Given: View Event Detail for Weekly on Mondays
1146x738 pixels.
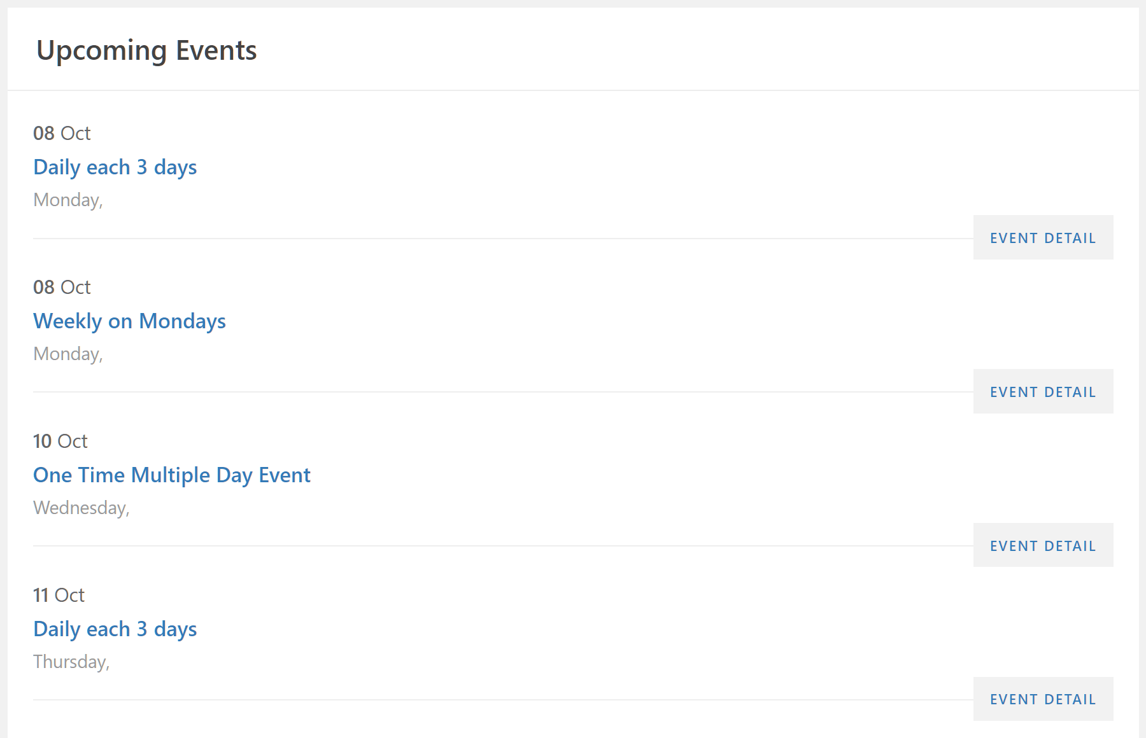Looking at the screenshot, I should [x=1042, y=392].
